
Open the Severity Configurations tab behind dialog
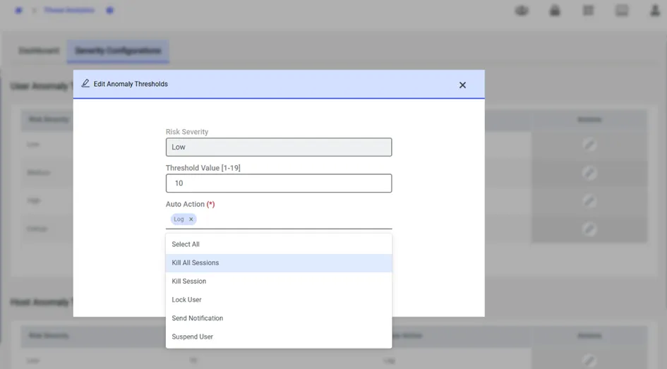click(118, 51)
